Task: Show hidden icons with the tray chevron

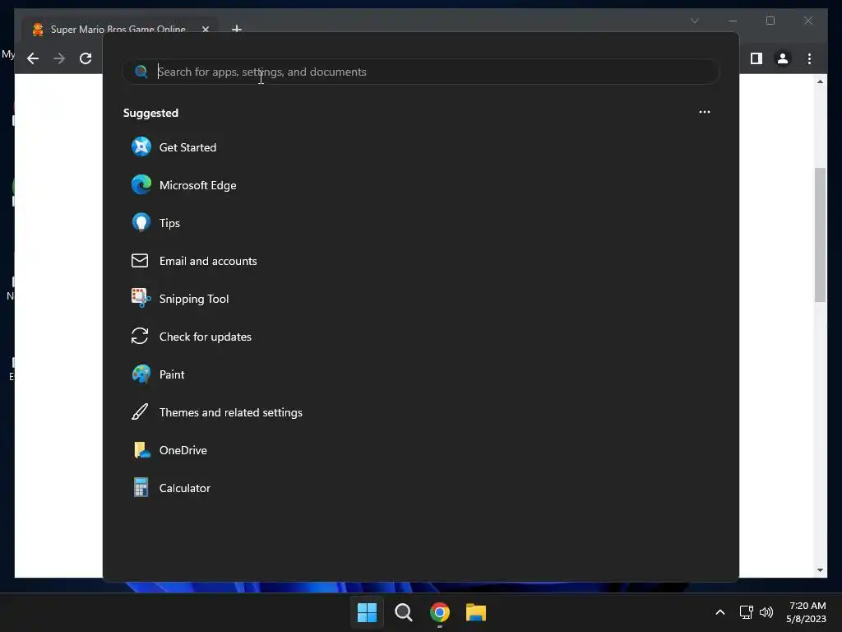Action: (x=720, y=612)
